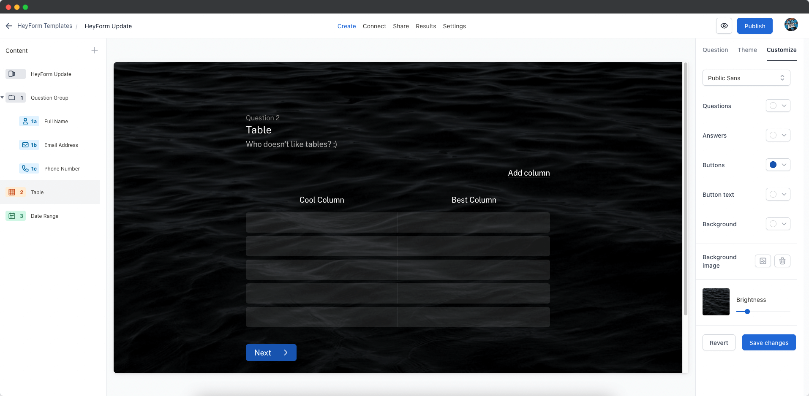The height and width of the screenshot is (396, 809).
Task: Click the Table question title
Action: [x=259, y=130]
